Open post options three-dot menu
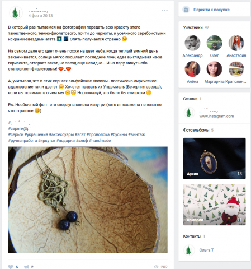This screenshot has height=269, width=251. (164, 11)
